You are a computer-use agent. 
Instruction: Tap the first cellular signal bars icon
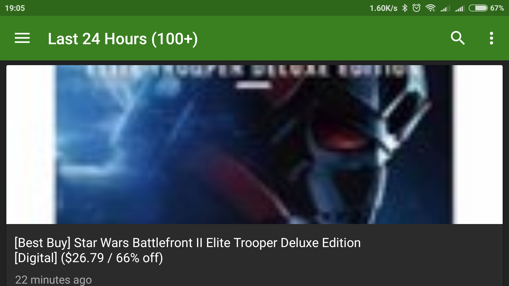point(445,8)
